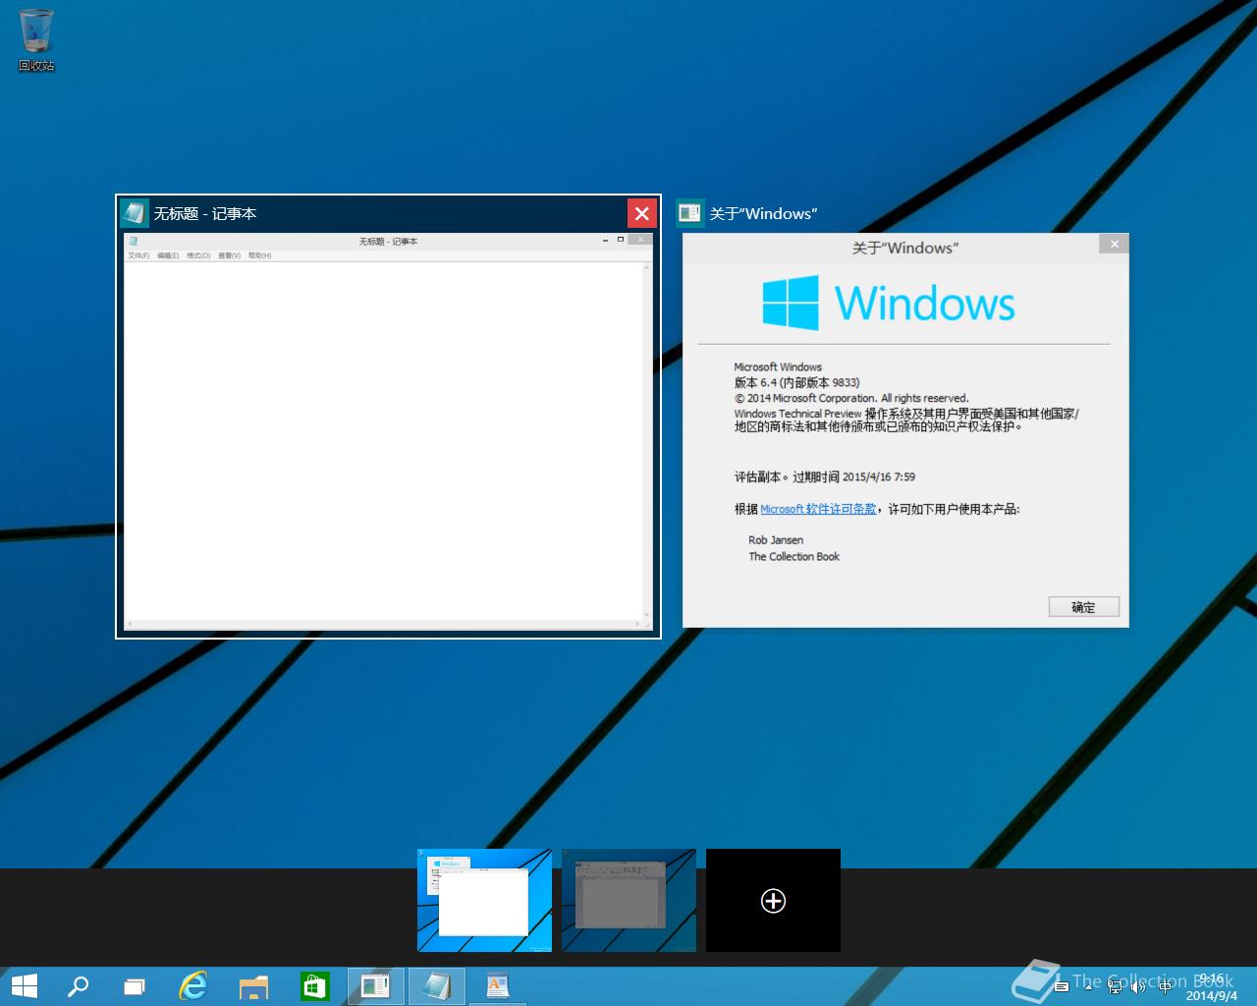Click the Notepad icon beside 无标题 - 记事本 title
1257x1006 pixels.
pos(135,213)
